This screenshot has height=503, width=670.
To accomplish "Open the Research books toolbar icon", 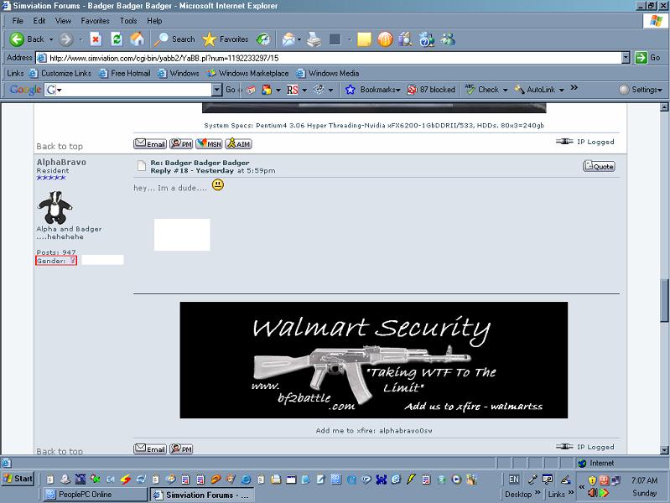I will coord(405,39).
